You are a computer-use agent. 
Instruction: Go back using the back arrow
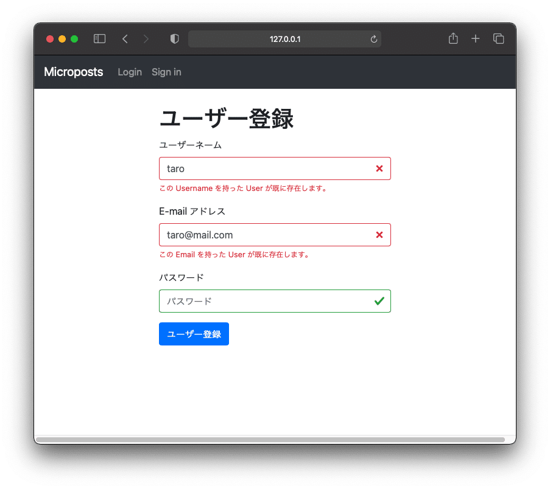coord(125,38)
